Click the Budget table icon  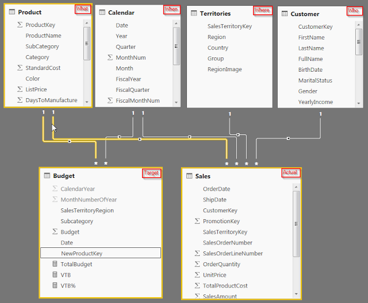[x=47, y=176]
